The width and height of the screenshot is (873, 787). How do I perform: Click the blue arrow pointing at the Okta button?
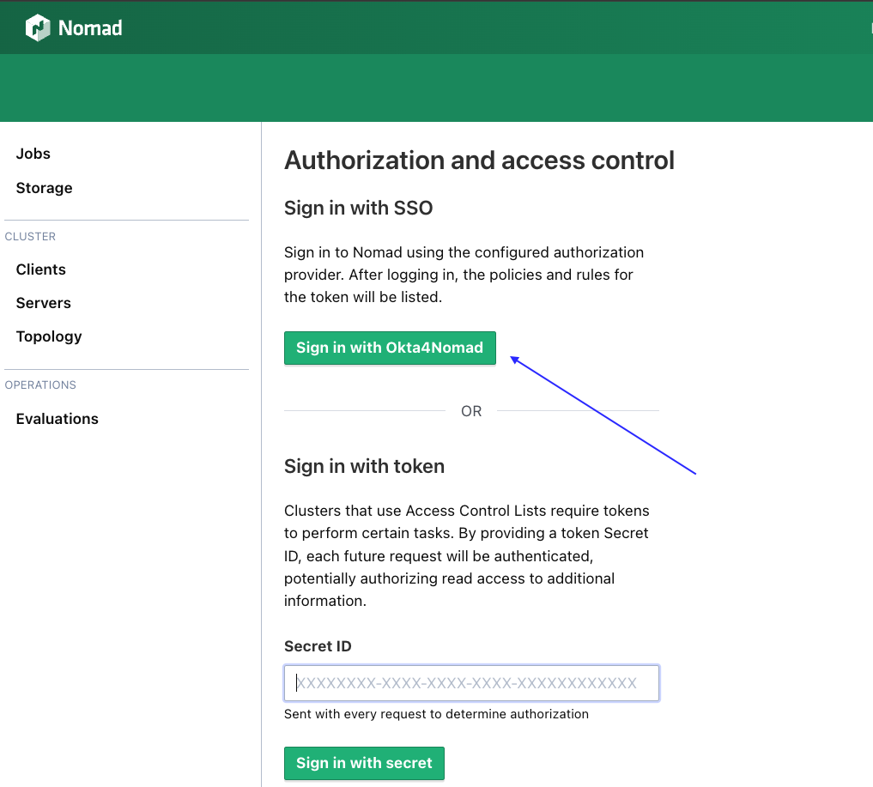(603, 415)
